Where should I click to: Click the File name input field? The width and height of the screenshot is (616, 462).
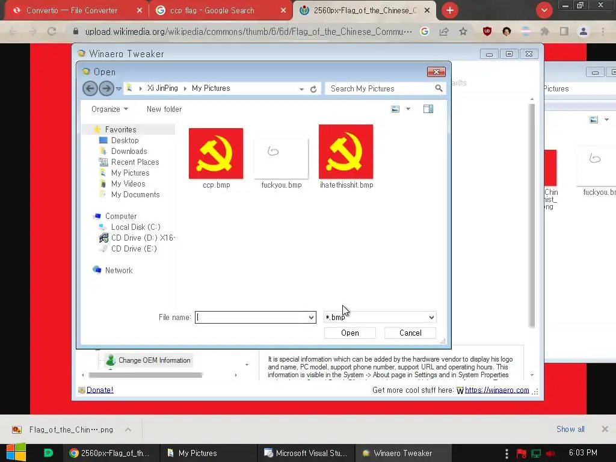[251, 318]
